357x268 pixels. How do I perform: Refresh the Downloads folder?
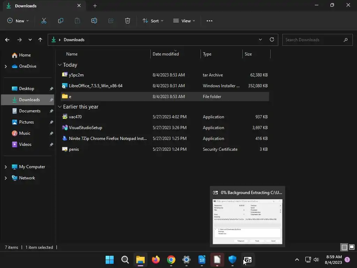pyautogui.click(x=272, y=40)
